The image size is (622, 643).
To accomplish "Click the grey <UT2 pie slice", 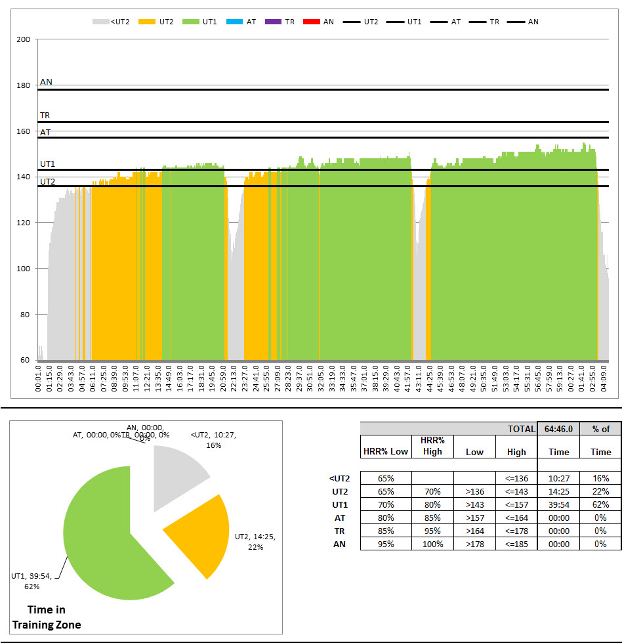I will click(x=176, y=470).
